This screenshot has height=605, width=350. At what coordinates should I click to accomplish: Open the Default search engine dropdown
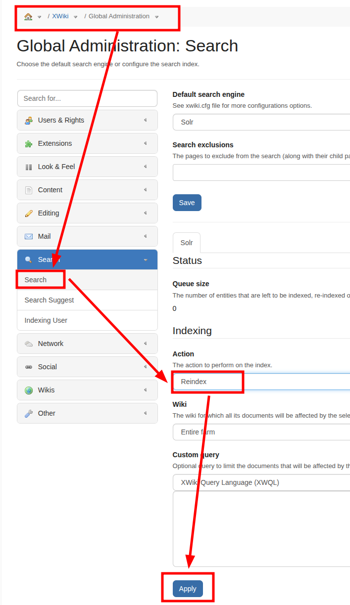(x=261, y=122)
